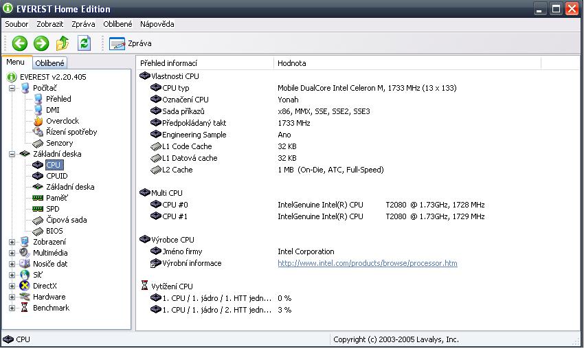The width and height of the screenshot is (584, 349).
Task: Click the green Back arrow button
Action: 20,43
